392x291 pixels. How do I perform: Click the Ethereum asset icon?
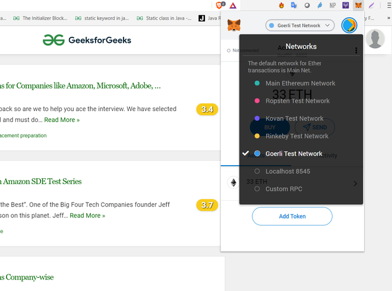tap(233, 182)
